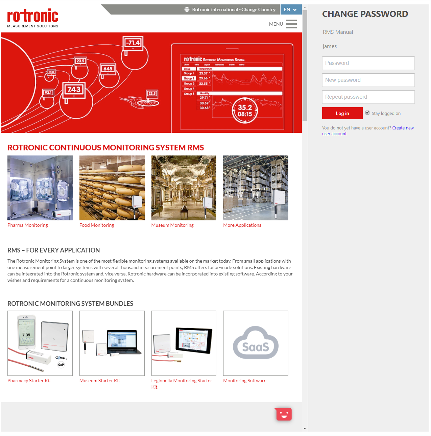Open the Legionella Monitoring Starter Kit image
This screenshot has height=436, width=431.
pos(184,343)
